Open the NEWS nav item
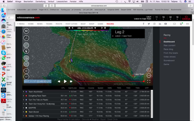 [x=40, y=24]
